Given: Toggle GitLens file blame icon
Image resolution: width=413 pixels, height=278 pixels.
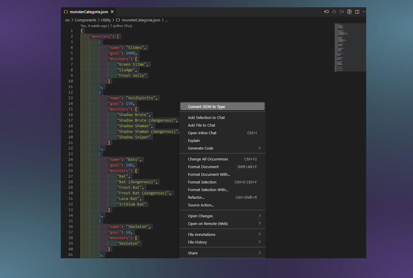Looking at the screenshot, I should 349,12.
